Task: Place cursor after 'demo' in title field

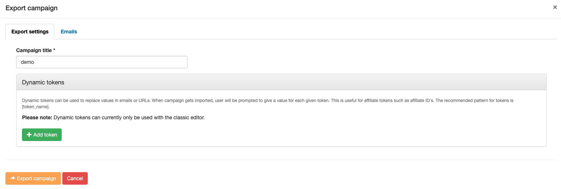Action: pos(35,62)
